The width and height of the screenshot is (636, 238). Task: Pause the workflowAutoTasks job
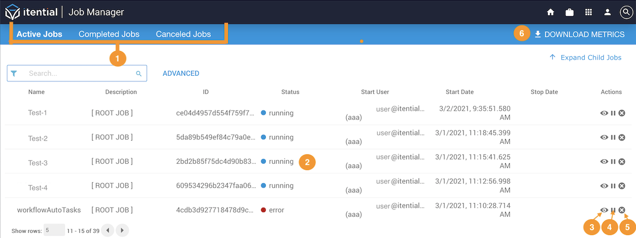(613, 210)
